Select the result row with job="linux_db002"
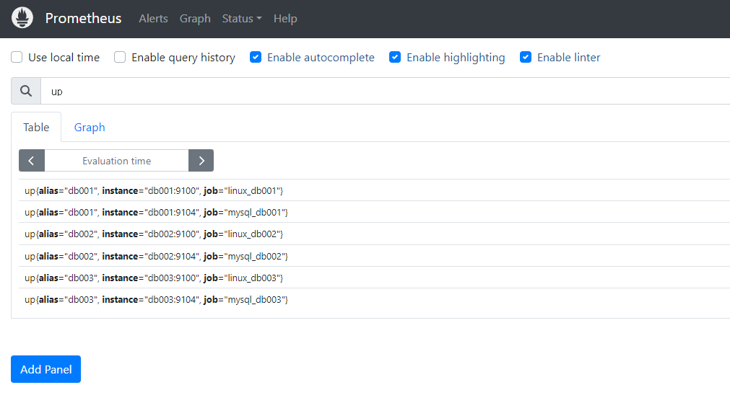The image size is (730, 403). 374,234
